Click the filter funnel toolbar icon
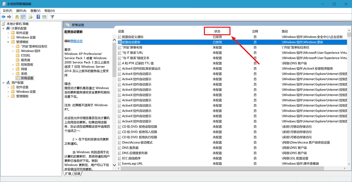Screen dimensions: 352x182 (52, 17)
